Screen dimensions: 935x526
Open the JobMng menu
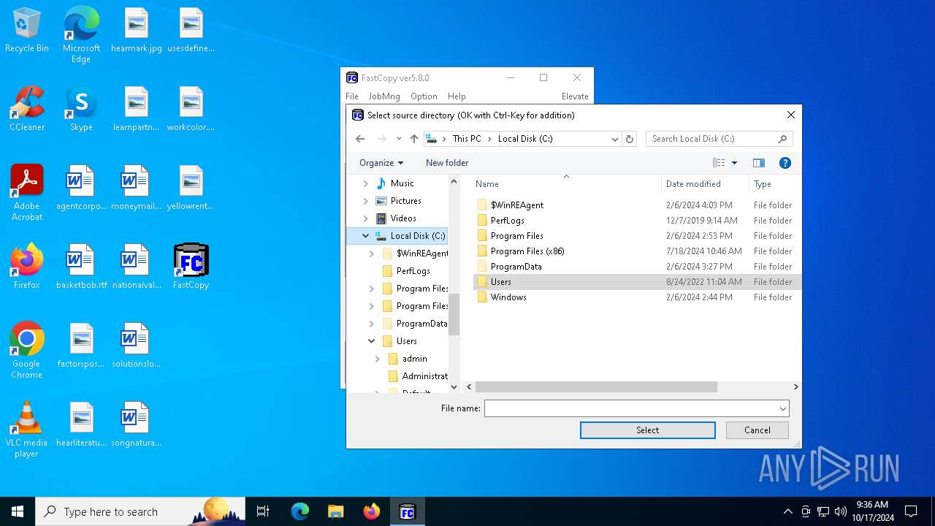(384, 96)
